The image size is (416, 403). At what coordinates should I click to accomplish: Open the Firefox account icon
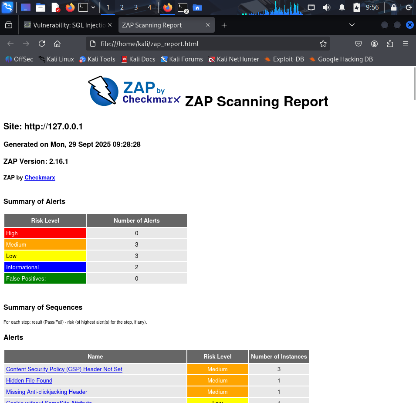374,44
